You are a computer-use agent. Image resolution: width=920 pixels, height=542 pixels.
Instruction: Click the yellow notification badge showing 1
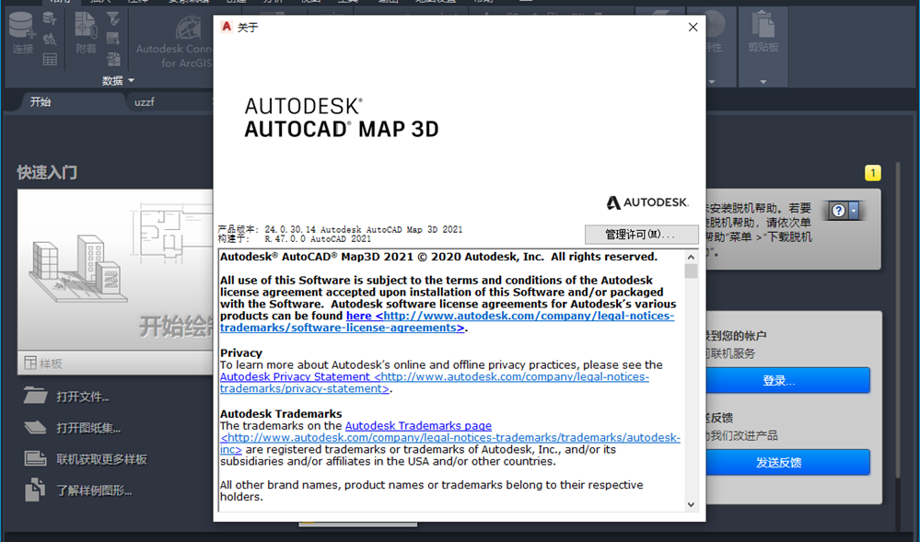[872, 173]
